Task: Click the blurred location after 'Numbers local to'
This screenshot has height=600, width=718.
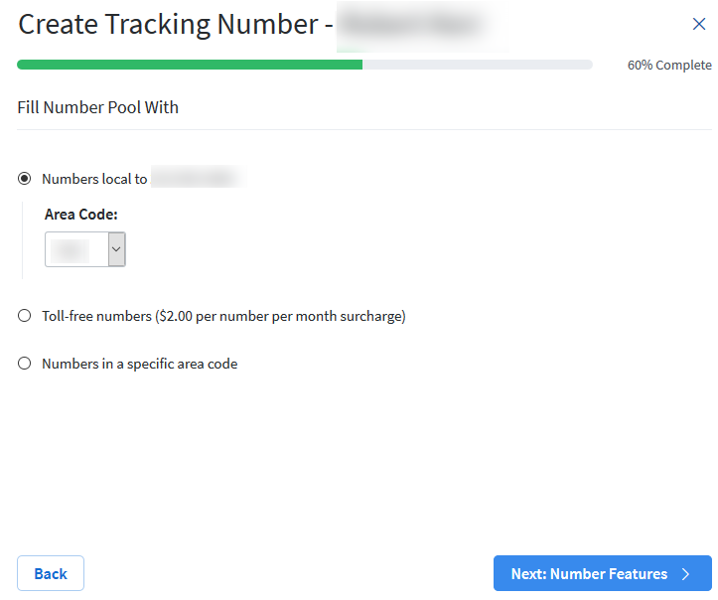Action: pyautogui.click(x=197, y=179)
